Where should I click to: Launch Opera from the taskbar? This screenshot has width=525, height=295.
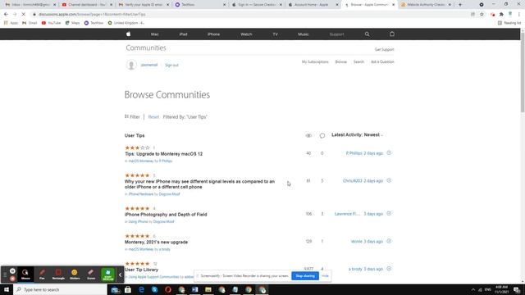(168, 289)
